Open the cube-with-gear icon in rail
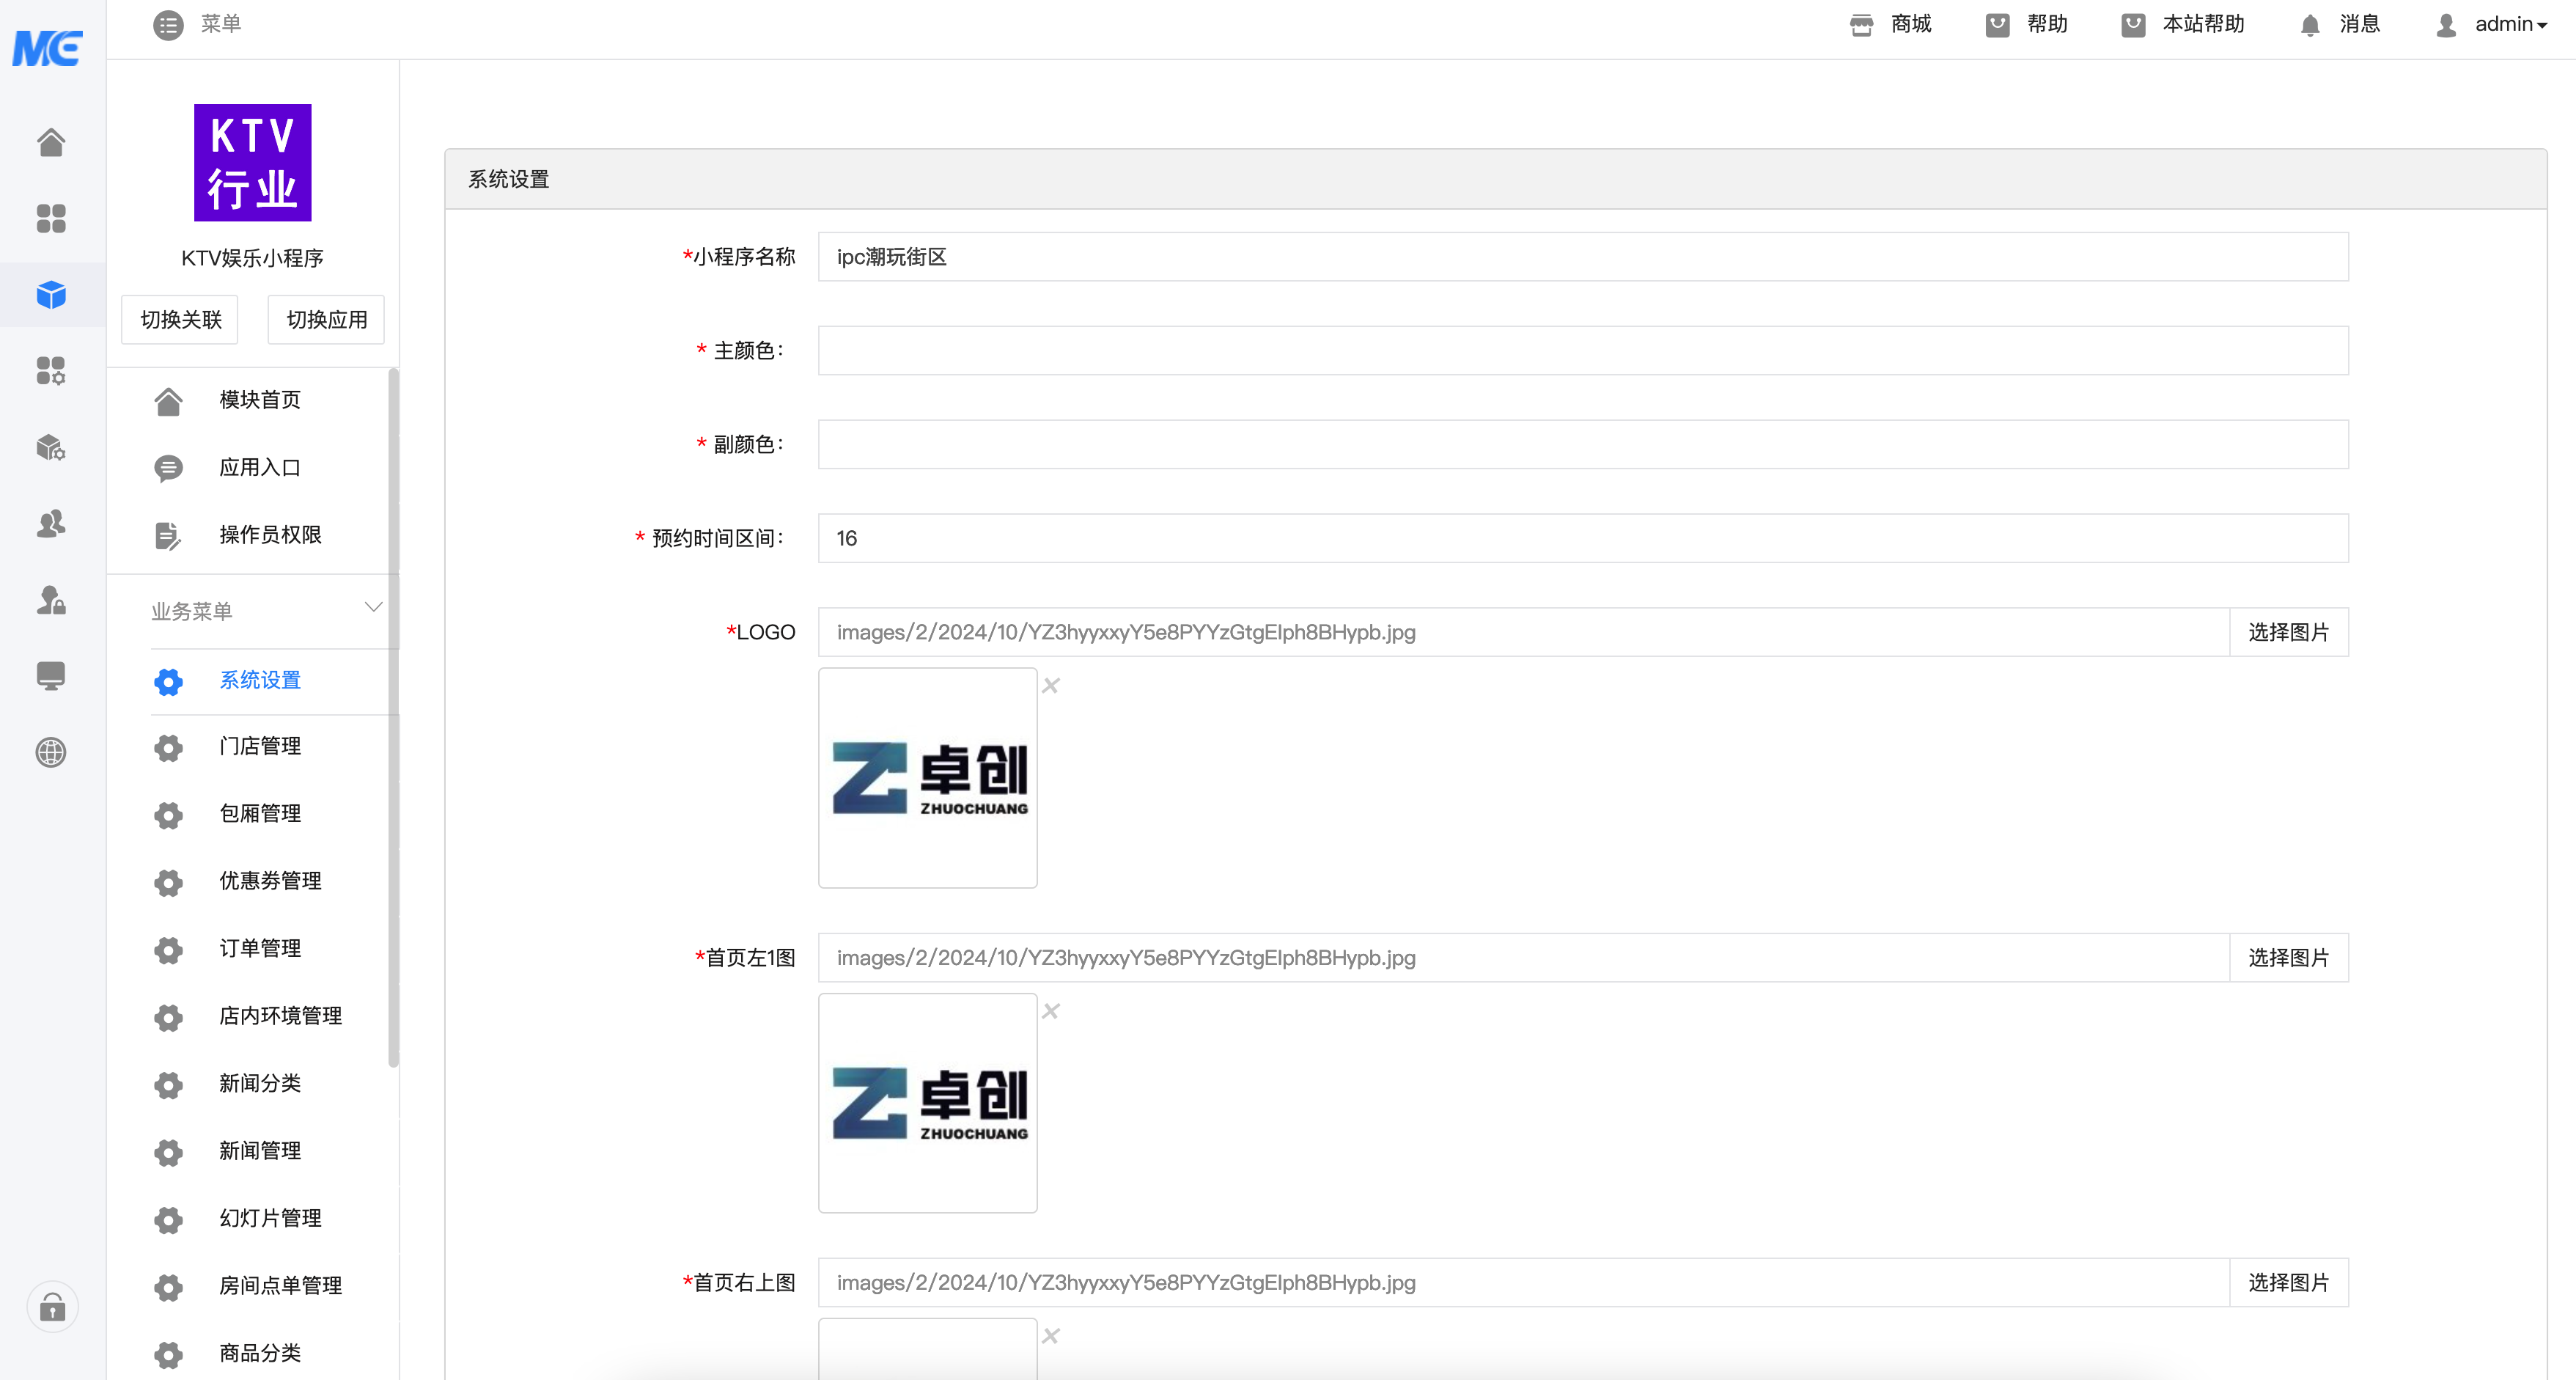The height and width of the screenshot is (1380, 2576). [x=51, y=447]
